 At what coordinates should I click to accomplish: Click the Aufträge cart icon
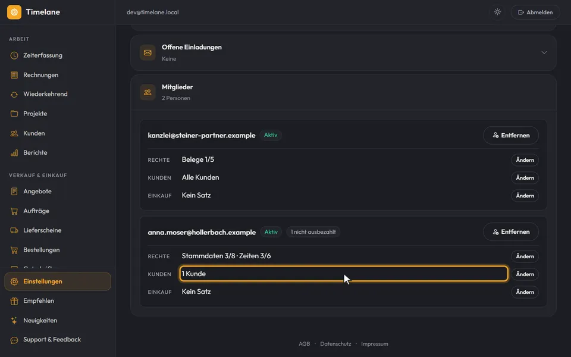click(14, 211)
